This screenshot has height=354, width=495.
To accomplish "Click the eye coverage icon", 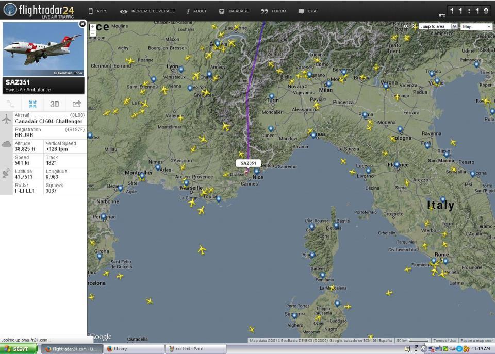I will click(123, 11).
